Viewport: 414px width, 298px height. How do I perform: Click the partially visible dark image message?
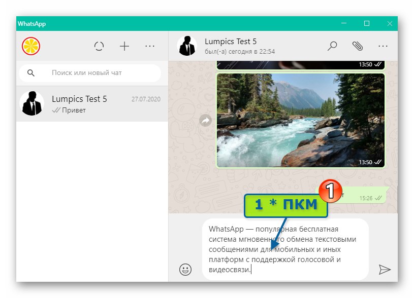click(x=301, y=65)
